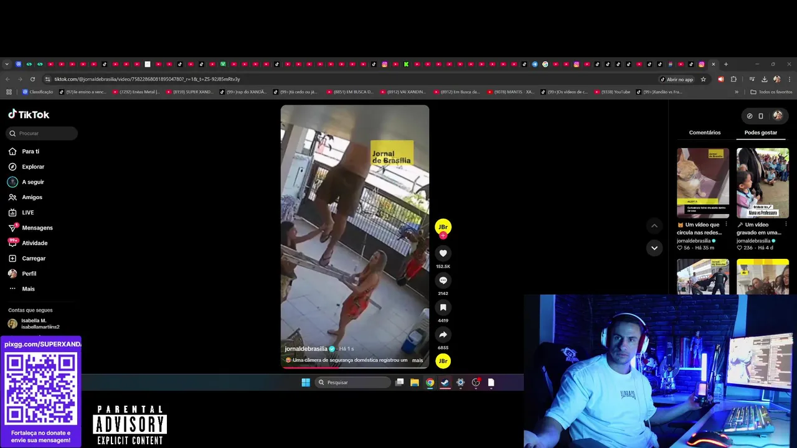Image resolution: width=797 pixels, height=448 pixels.
Task: Like the video with heart icon
Action: point(443,253)
